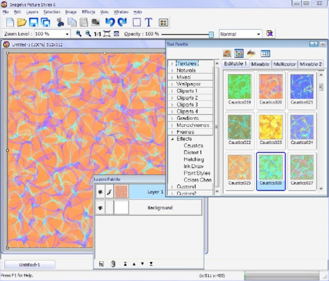
Task: Open the Effects menu
Action: pyautogui.click(x=88, y=12)
